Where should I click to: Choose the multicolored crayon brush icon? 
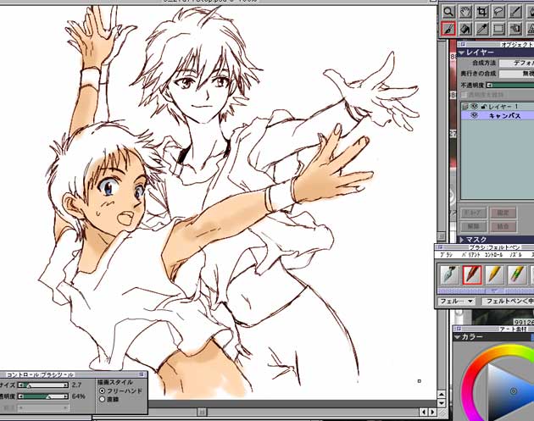(x=517, y=275)
